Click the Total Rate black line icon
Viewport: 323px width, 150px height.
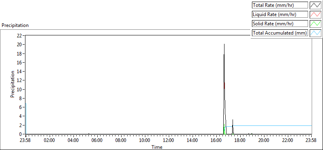tap(316, 5)
